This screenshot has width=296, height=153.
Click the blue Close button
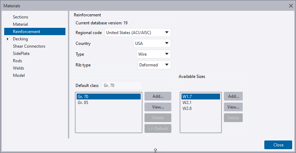[278, 145]
